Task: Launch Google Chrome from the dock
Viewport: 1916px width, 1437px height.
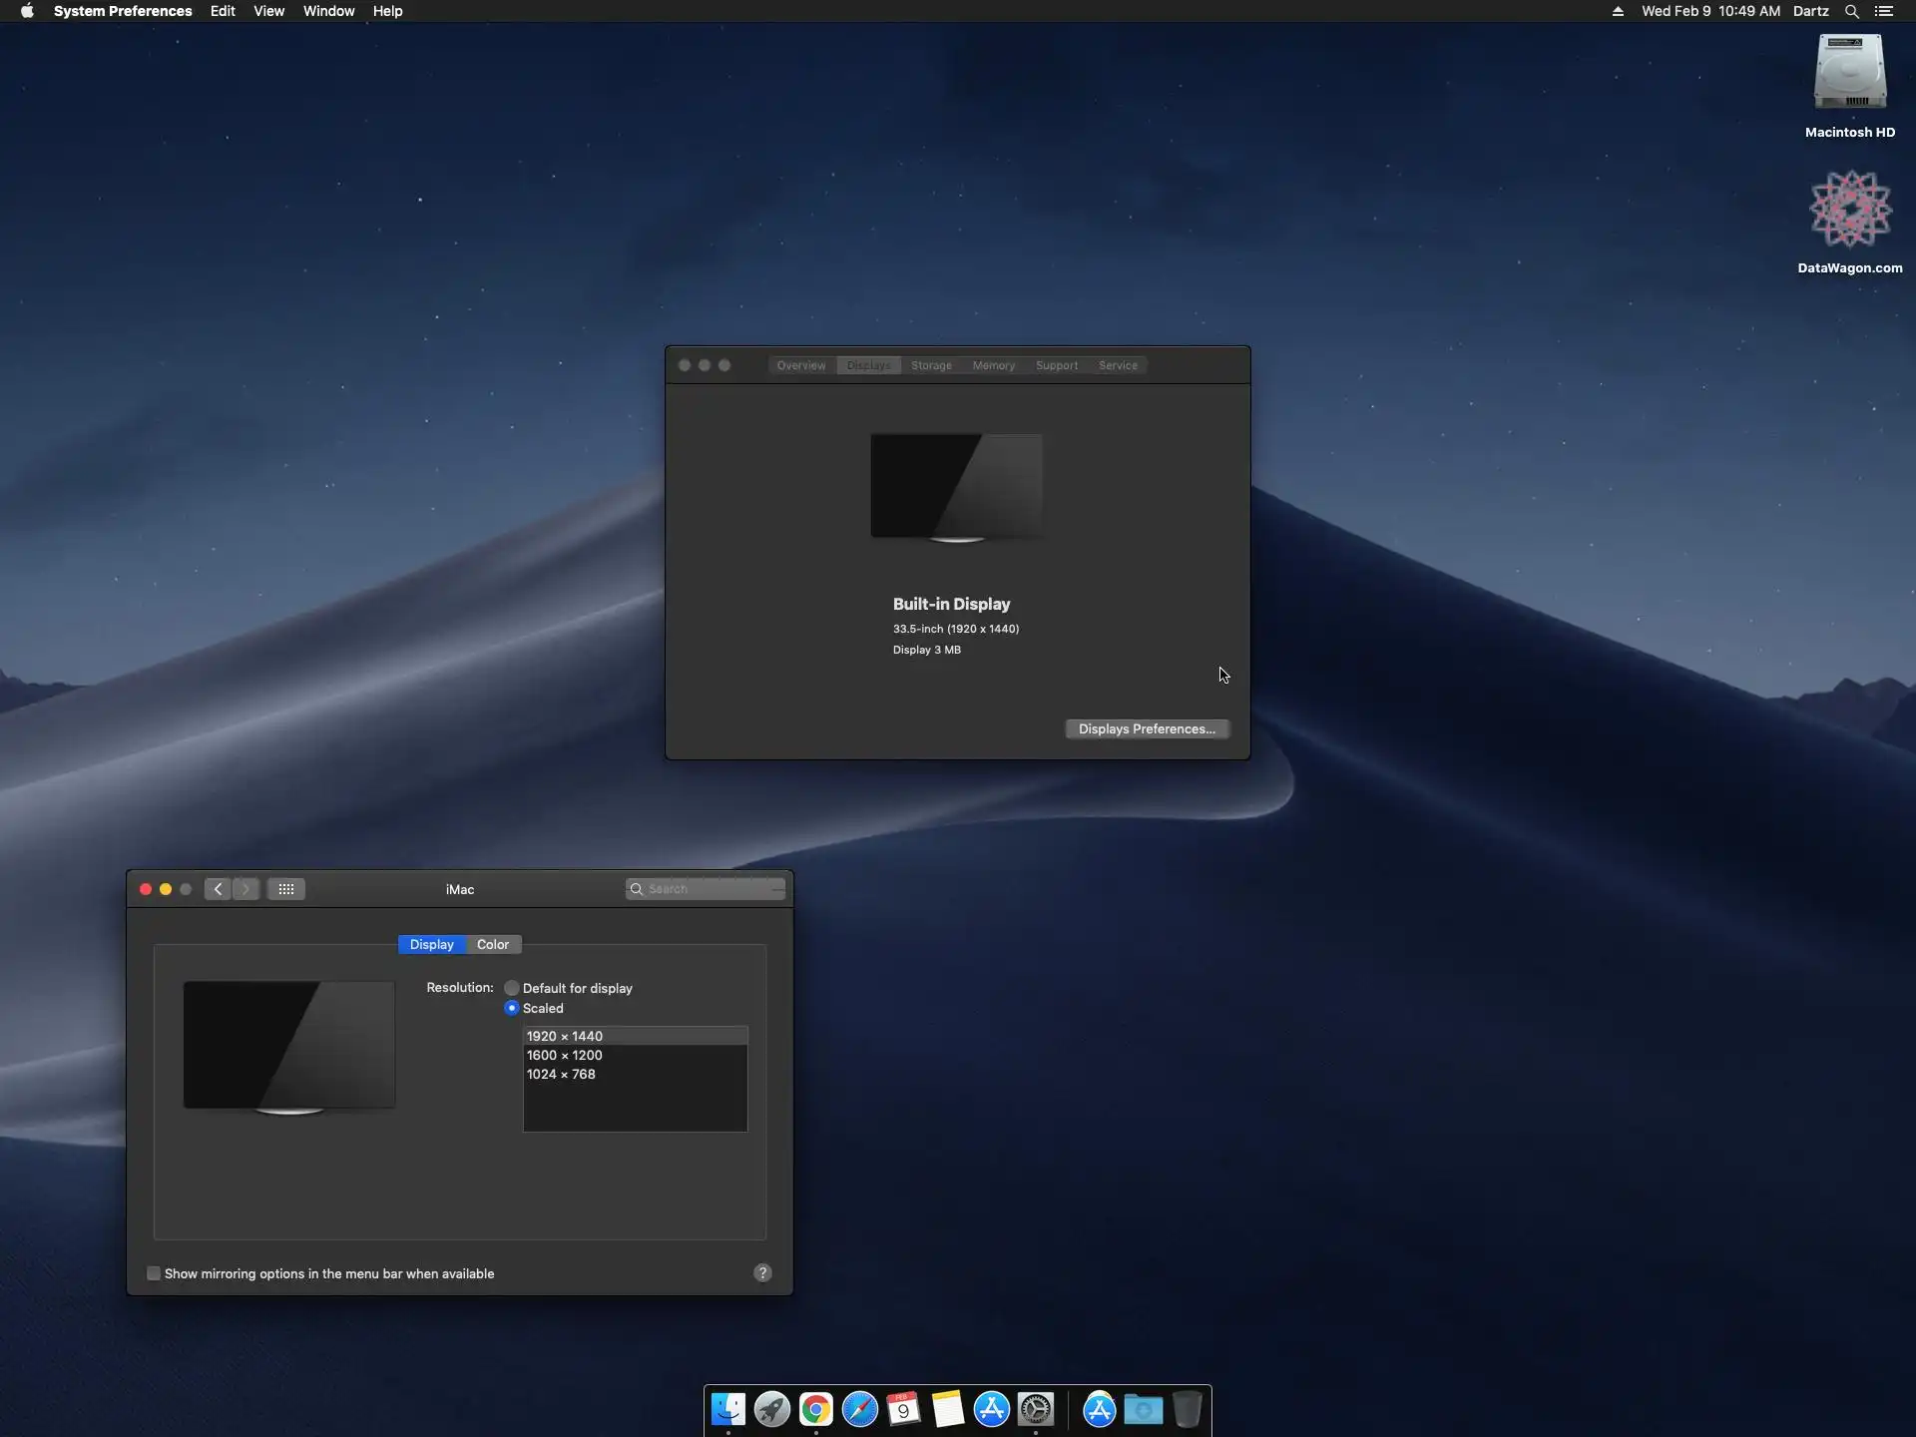Action: pos(815,1409)
